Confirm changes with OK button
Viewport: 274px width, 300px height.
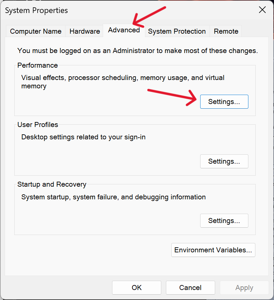pyautogui.click(x=137, y=288)
